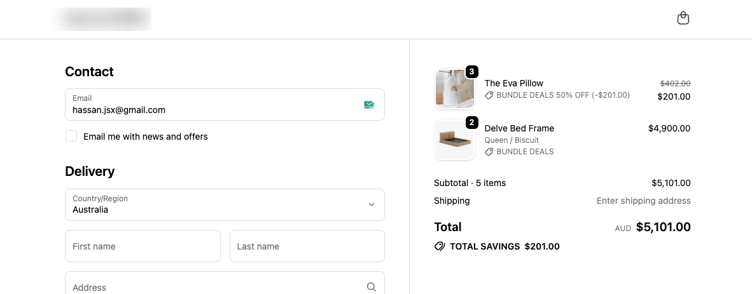Focus the First name field
The image size is (752, 294).
[x=143, y=246]
